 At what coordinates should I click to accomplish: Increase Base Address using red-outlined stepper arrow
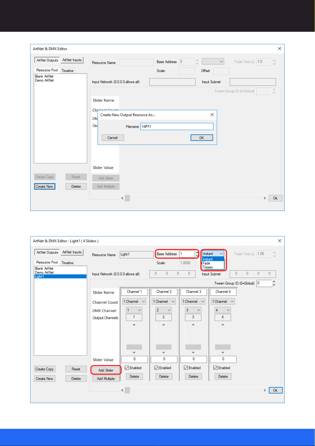(x=197, y=252)
